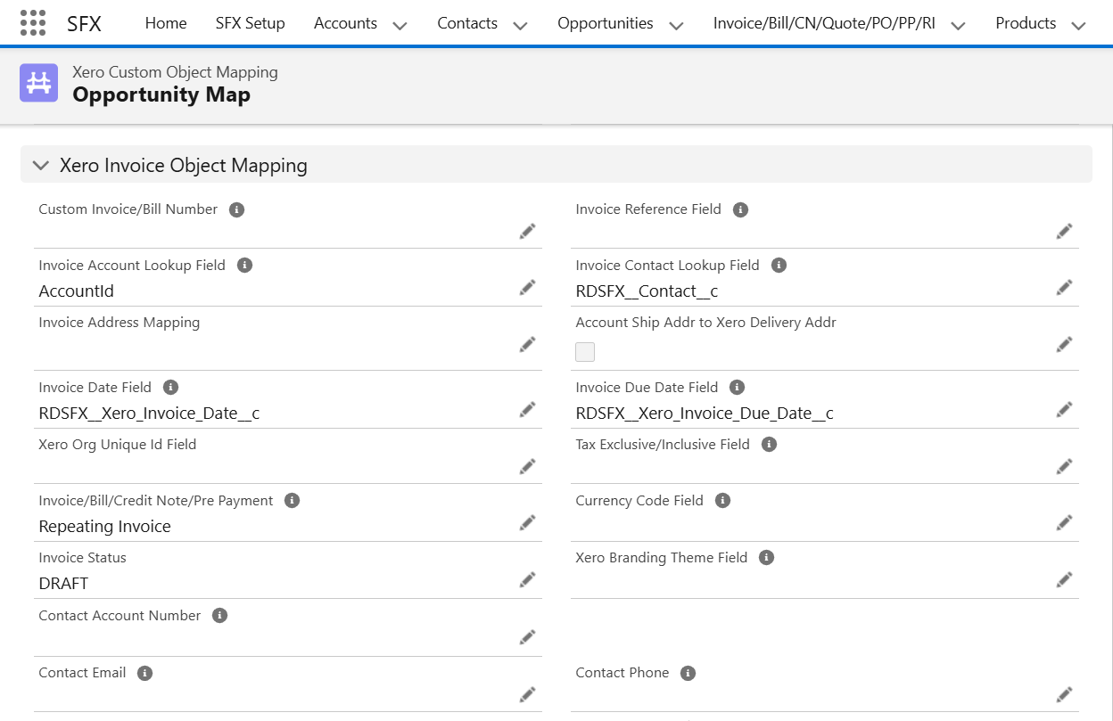Open the App Launcher grid icon
1113x721 pixels.
coord(33,23)
